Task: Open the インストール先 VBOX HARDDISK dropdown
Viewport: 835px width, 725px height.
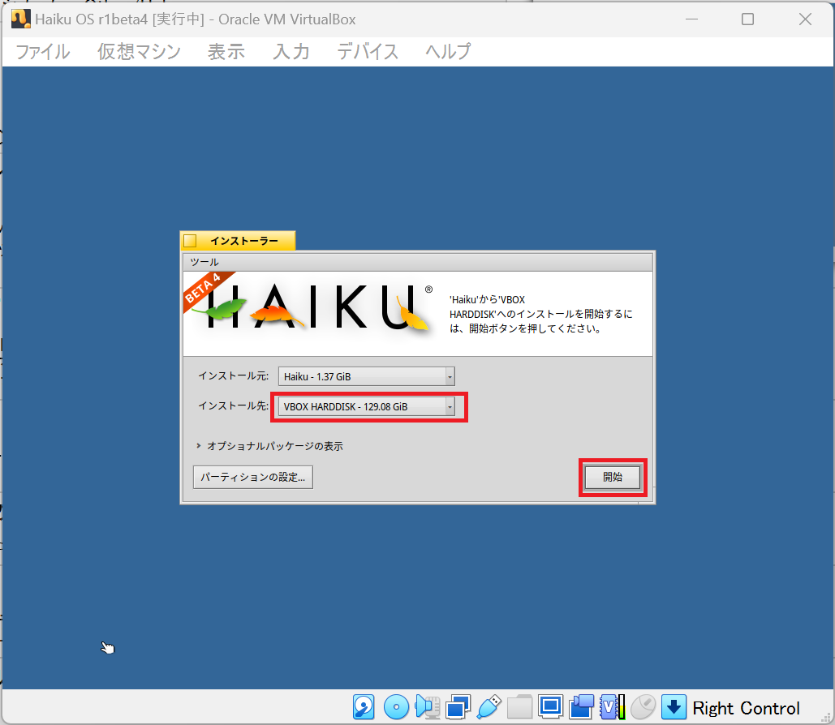Action: (367, 406)
